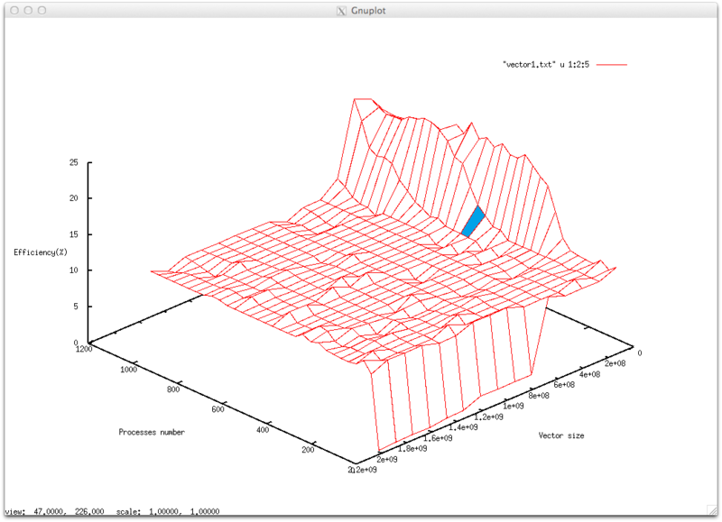This screenshot has height=522, width=722.
Task: Click the blue highlighted cell on the surface
Action: coord(473,222)
